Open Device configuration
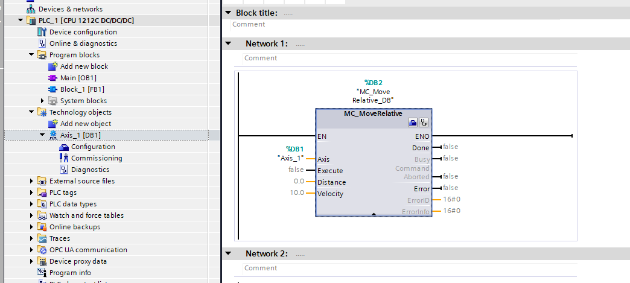The height and width of the screenshot is (283, 630). (x=83, y=32)
